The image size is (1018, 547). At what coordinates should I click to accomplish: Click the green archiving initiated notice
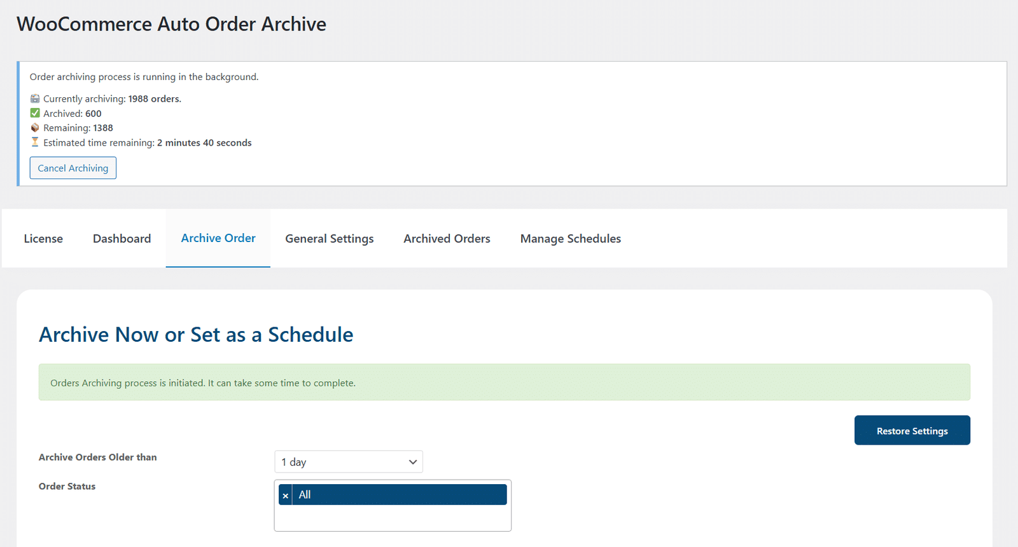pos(505,382)
